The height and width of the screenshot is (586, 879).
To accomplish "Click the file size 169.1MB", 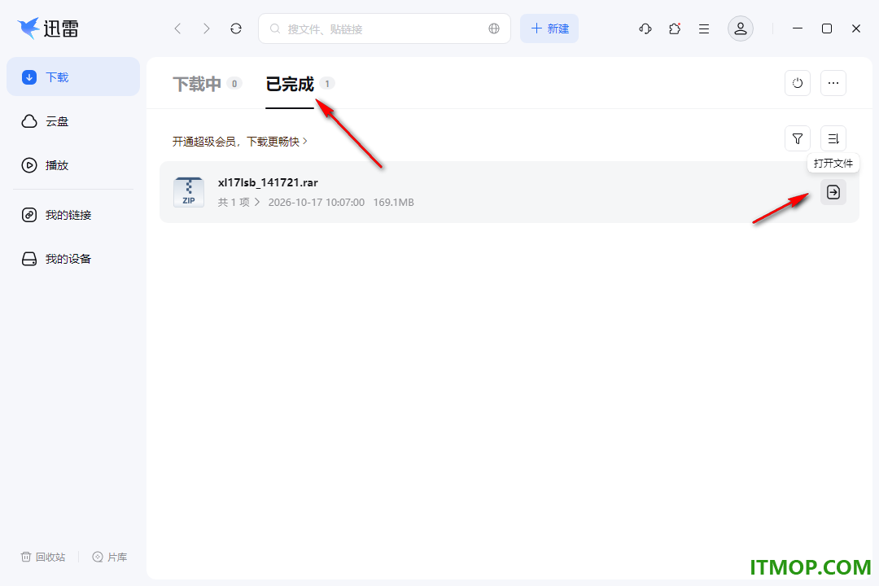I will tap(394, 203).
